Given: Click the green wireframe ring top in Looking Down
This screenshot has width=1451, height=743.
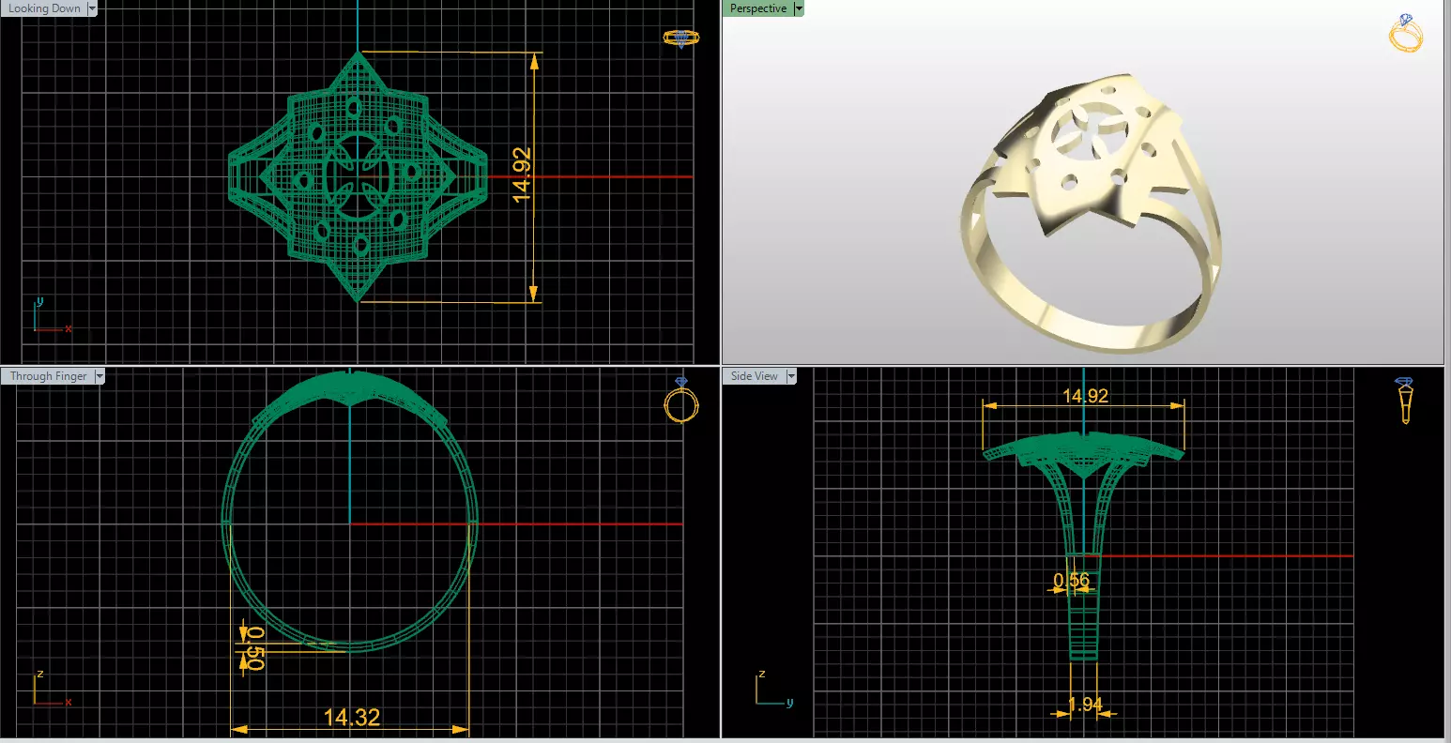Looking at the screenshot, I should click(x=358, y=176).
